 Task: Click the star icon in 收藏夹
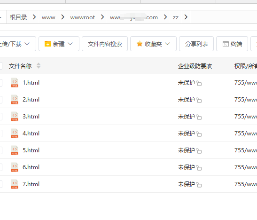[140, 44]
